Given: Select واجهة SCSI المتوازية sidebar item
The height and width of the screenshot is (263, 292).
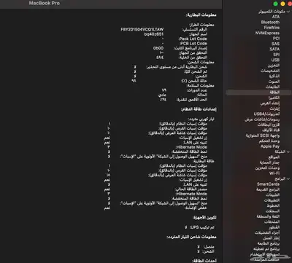Looking at the screenshot, I should click(263, 136).
